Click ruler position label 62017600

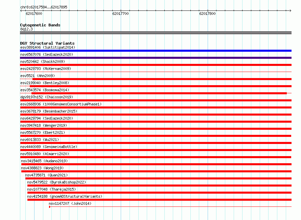(x=34, y=14)
